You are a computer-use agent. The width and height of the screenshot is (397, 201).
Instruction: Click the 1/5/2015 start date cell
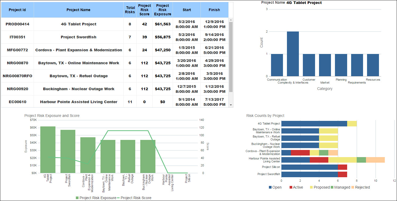[x=187, y=50]
